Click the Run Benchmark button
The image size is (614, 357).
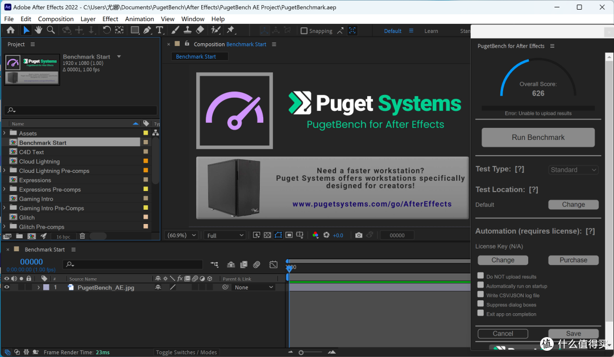538,138
